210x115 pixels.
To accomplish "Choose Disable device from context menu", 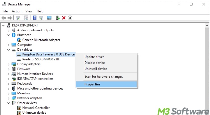I will pos(107,63).
